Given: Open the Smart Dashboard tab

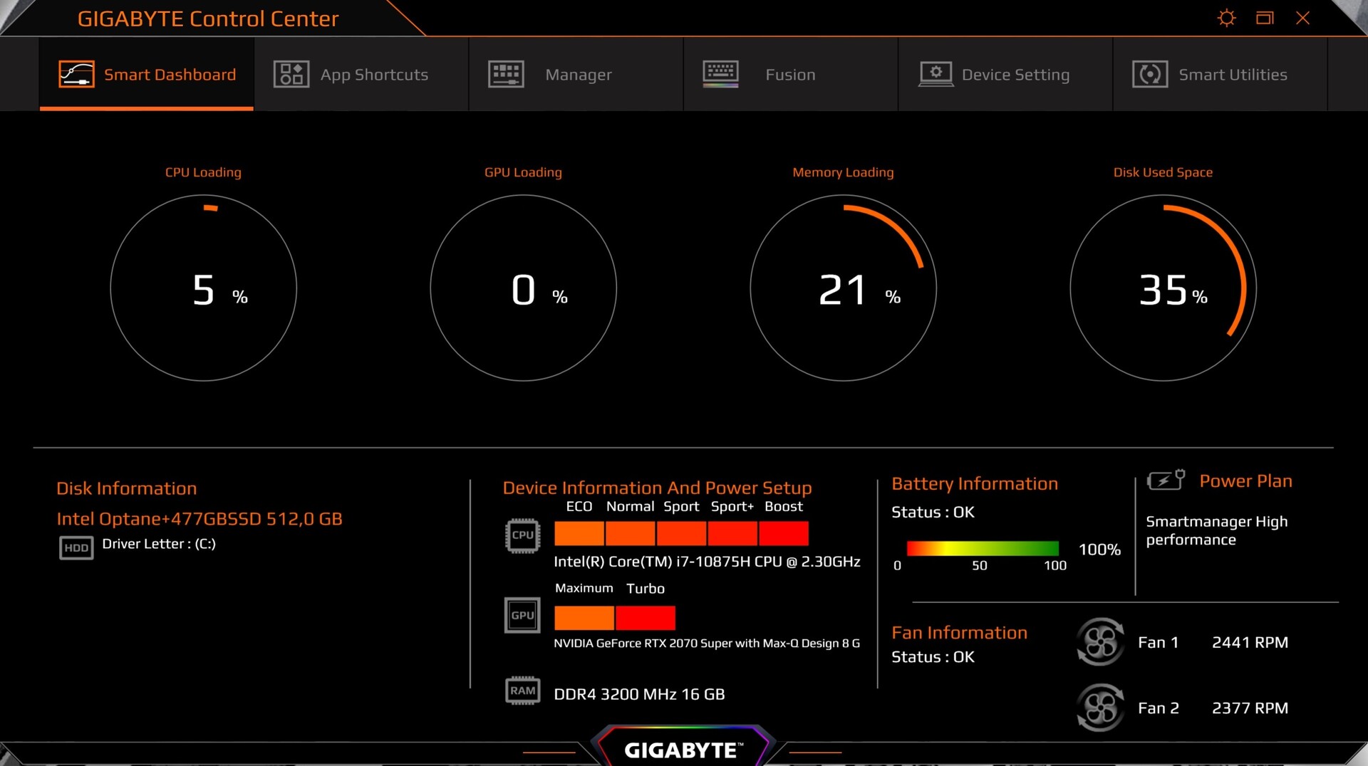Looking at the screenshot, I should (x=147, y=74).
